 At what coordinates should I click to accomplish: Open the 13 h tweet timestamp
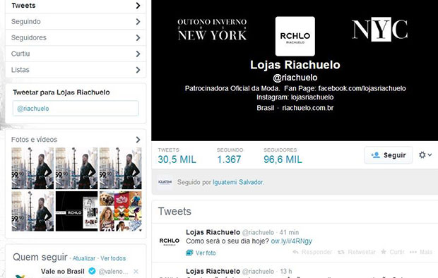(x=286, y=272)
